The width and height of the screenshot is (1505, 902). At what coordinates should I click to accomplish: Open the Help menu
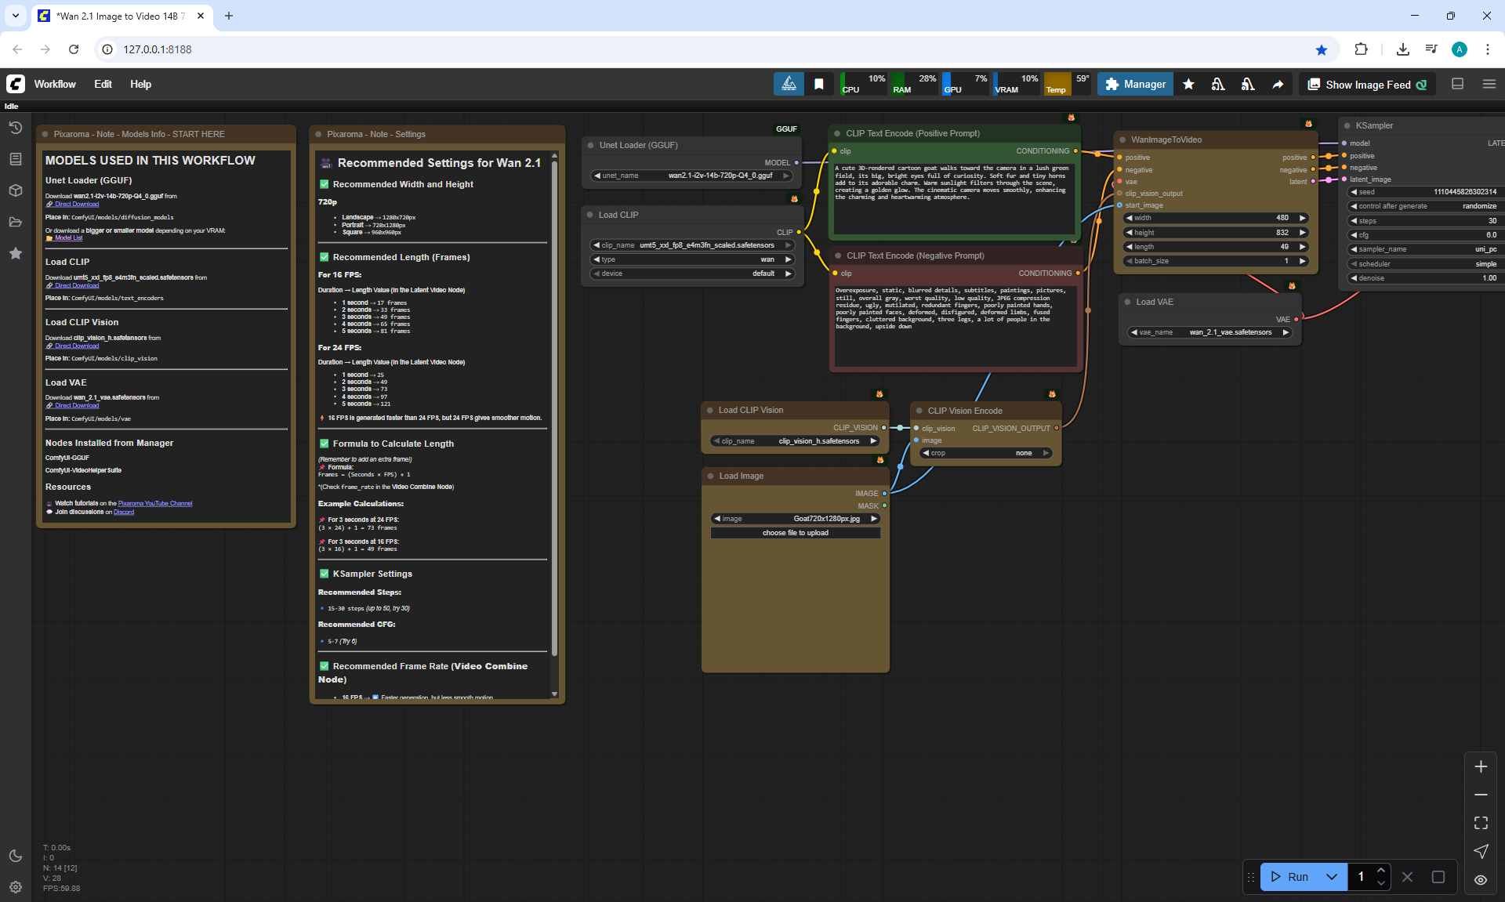140,84
